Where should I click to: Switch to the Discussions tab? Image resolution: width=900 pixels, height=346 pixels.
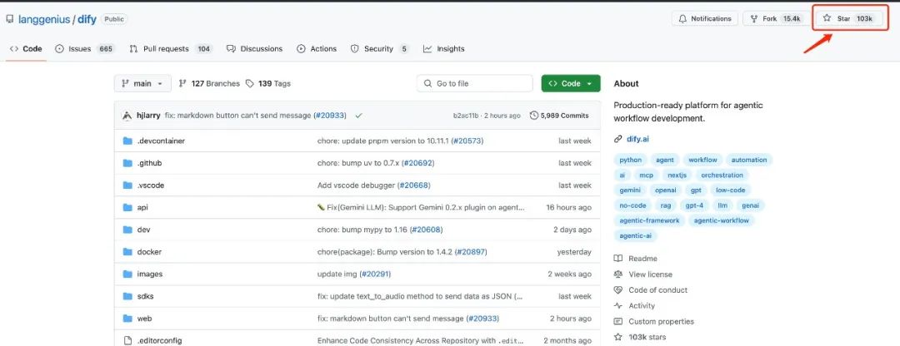point(255,49)
